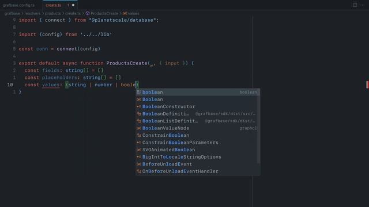Image resolution: width=369 pixels, height=207 pixels.
Task: Click the interface icon beside BooleanConstructor
Action: tap(139, 106)
